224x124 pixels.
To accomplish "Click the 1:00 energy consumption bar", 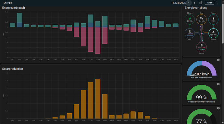I will point(19,20).
